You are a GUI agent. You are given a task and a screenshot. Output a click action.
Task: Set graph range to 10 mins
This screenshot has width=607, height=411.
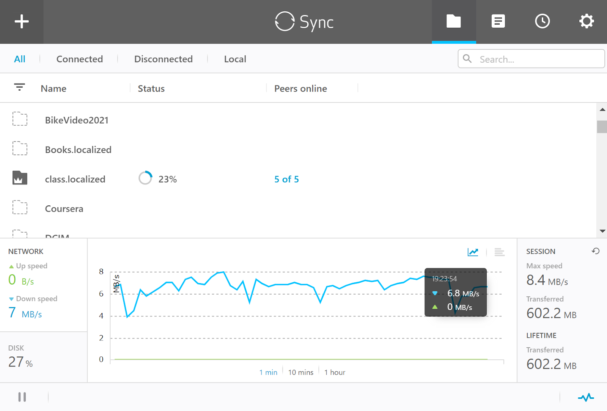(x=301, y=372)
